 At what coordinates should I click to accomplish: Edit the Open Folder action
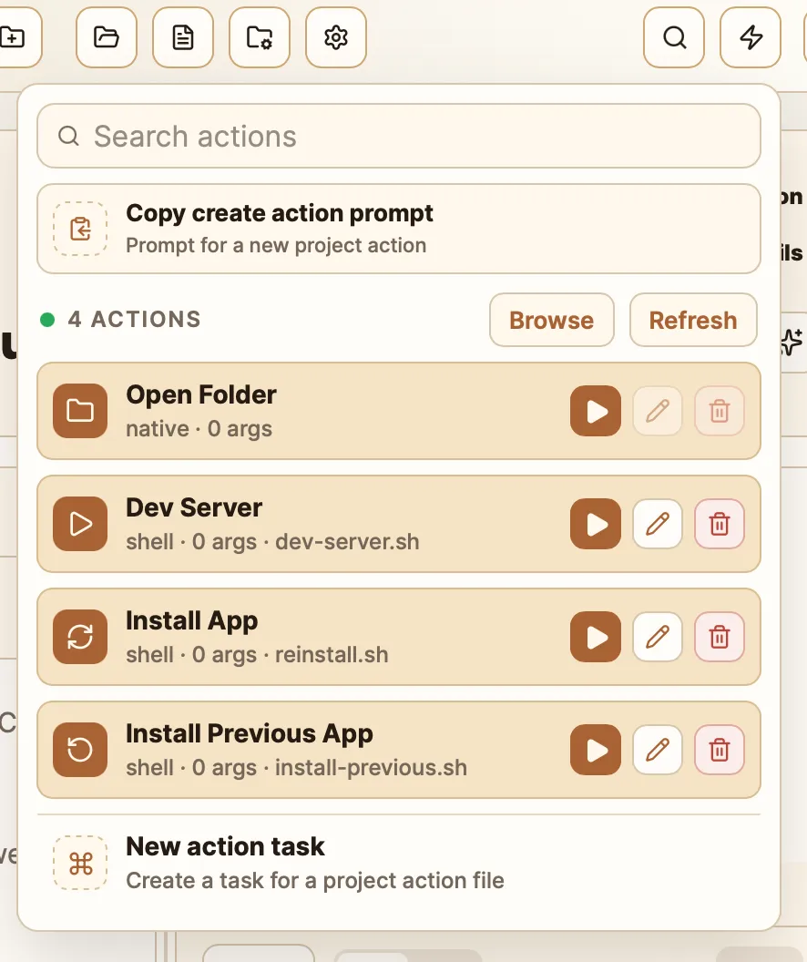658,411
